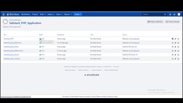Open the Saltstack_PHP plan link
The height and width of the screenshot is (103, 183).
click(9, 39)
